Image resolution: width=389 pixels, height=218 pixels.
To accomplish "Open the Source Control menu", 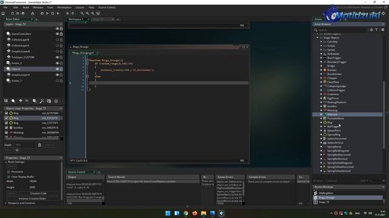I will coord(107,7).
